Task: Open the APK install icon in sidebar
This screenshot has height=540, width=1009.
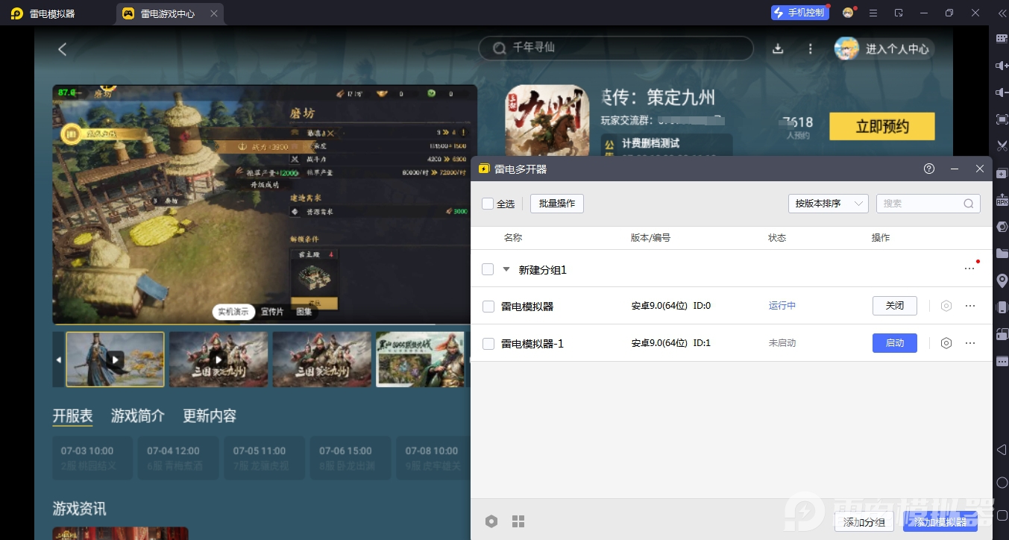Action: pyautogui.click(x=1002, y=201)
